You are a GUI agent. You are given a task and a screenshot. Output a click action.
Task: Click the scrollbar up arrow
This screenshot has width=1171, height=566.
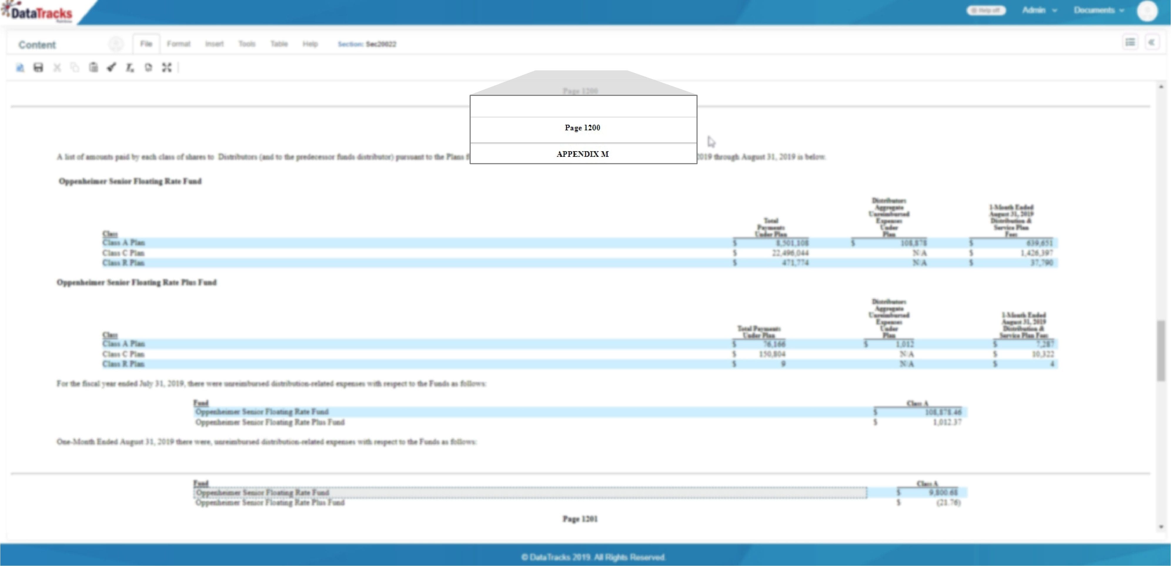tap(1160, 86)
